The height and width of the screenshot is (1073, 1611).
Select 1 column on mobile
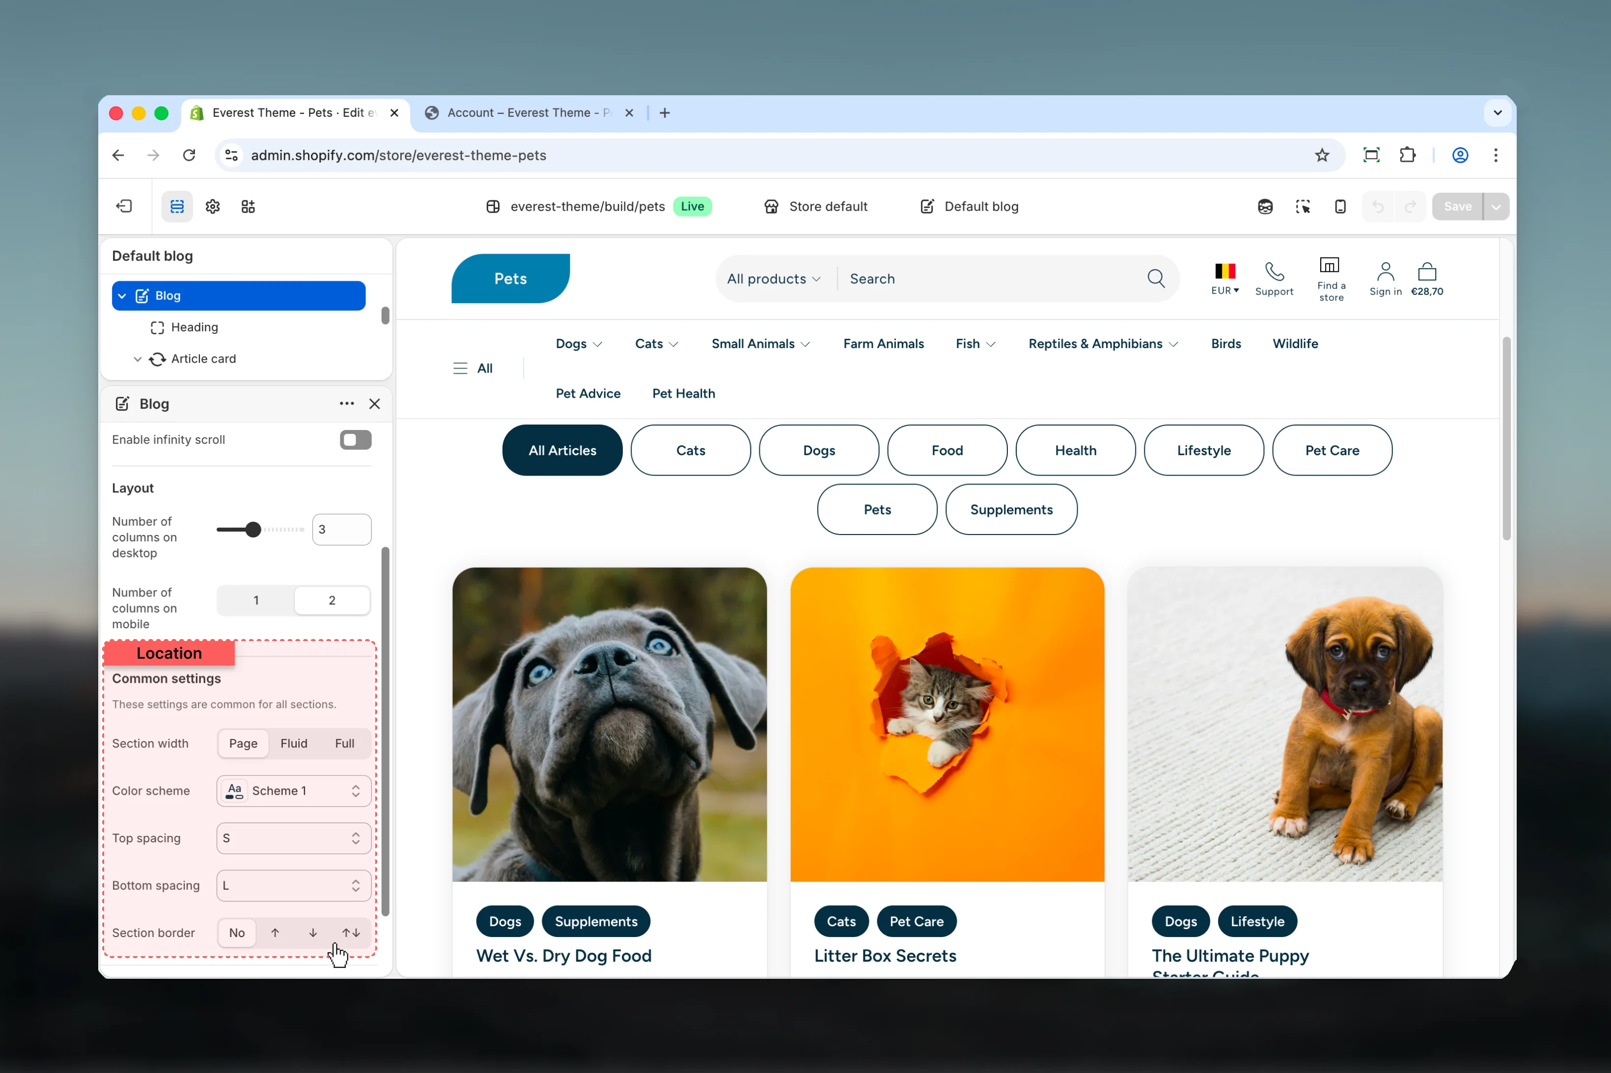tap(256, 601)
